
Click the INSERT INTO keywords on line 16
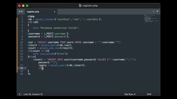pos(55,60)
